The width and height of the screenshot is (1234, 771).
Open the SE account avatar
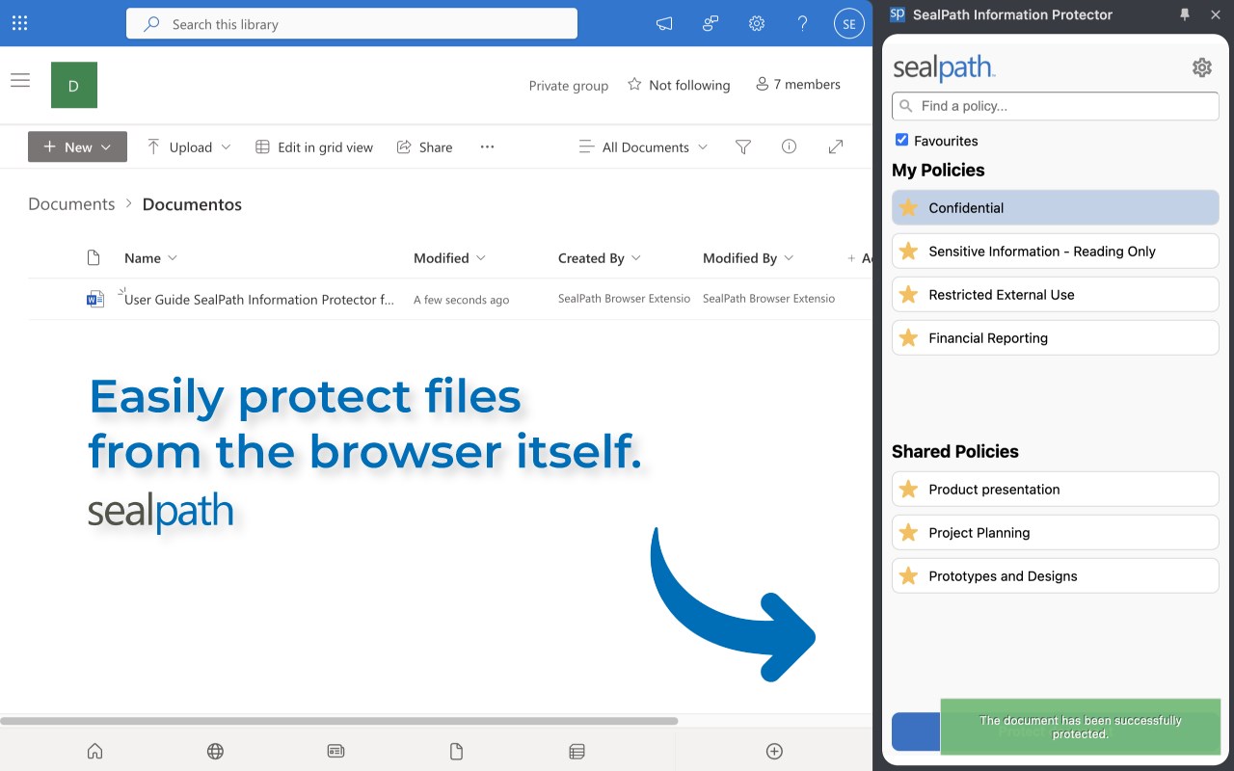(848, 24)
